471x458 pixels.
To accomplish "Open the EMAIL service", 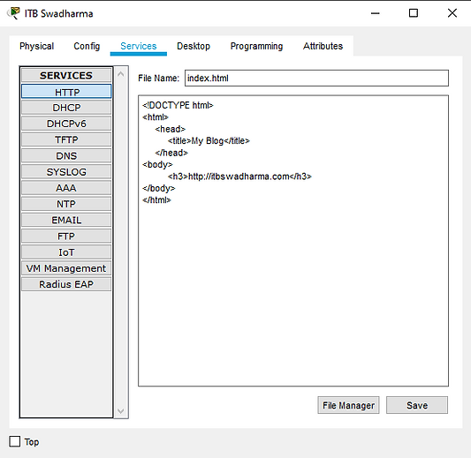I will [66, 220].
